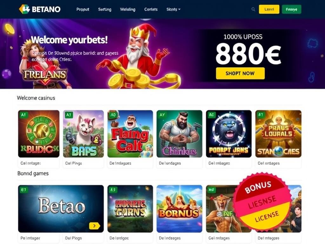Click the Betano logo icon

coord(24,9)
